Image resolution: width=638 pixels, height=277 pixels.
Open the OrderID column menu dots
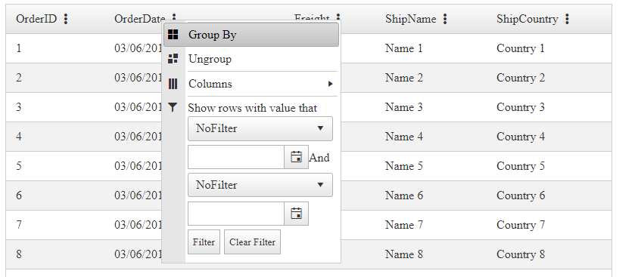pos(66,19)
